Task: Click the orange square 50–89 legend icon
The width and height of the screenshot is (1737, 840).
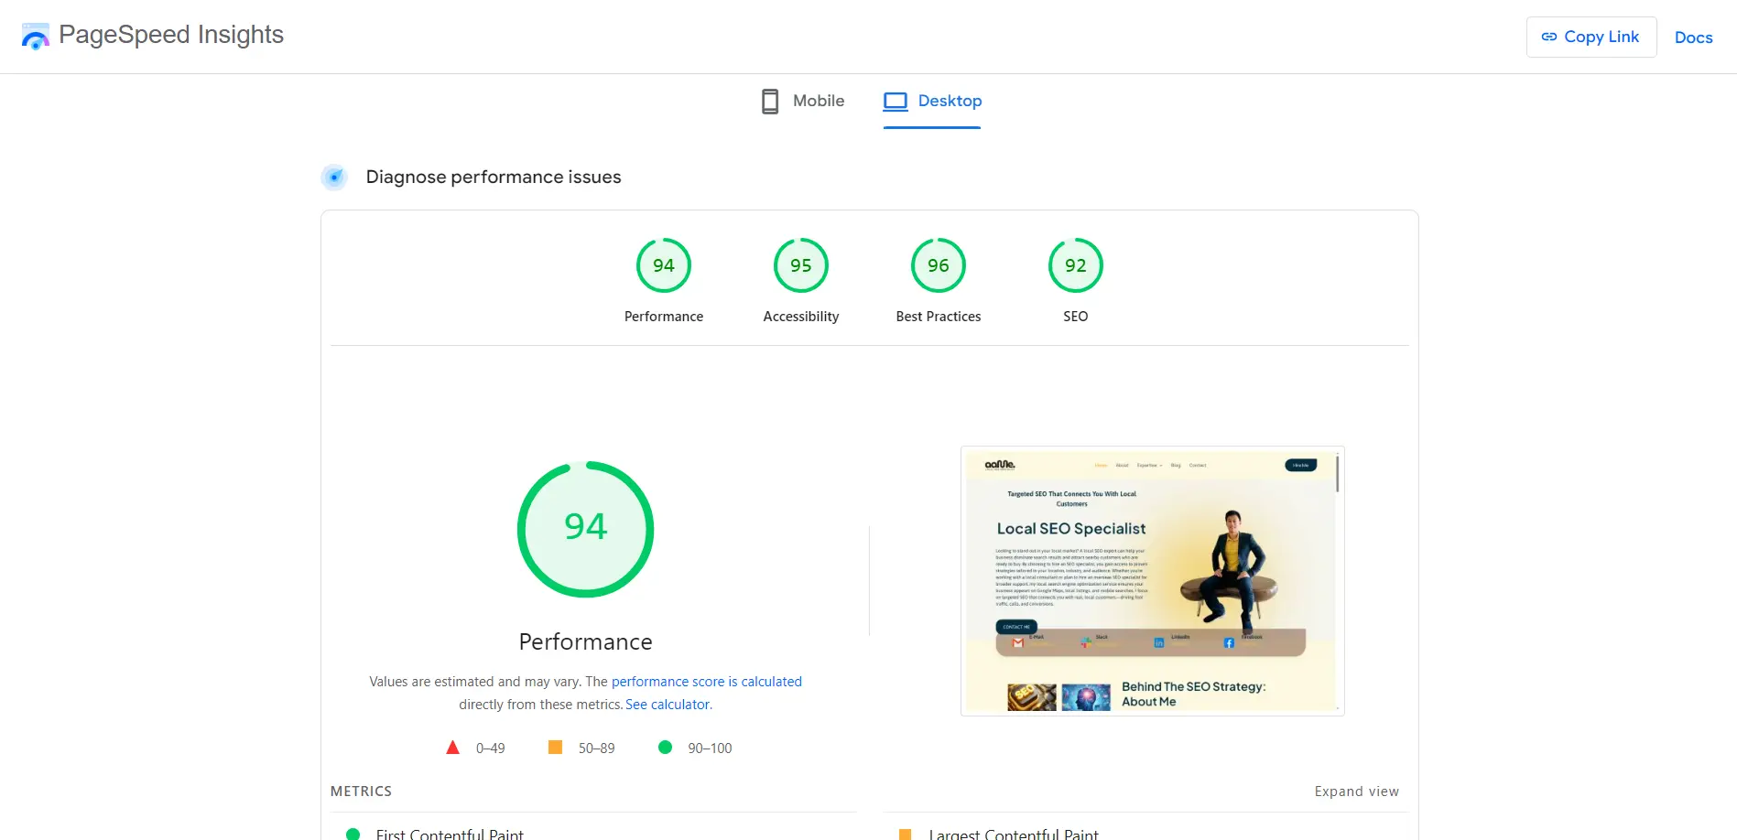Action: pos(555,748)
